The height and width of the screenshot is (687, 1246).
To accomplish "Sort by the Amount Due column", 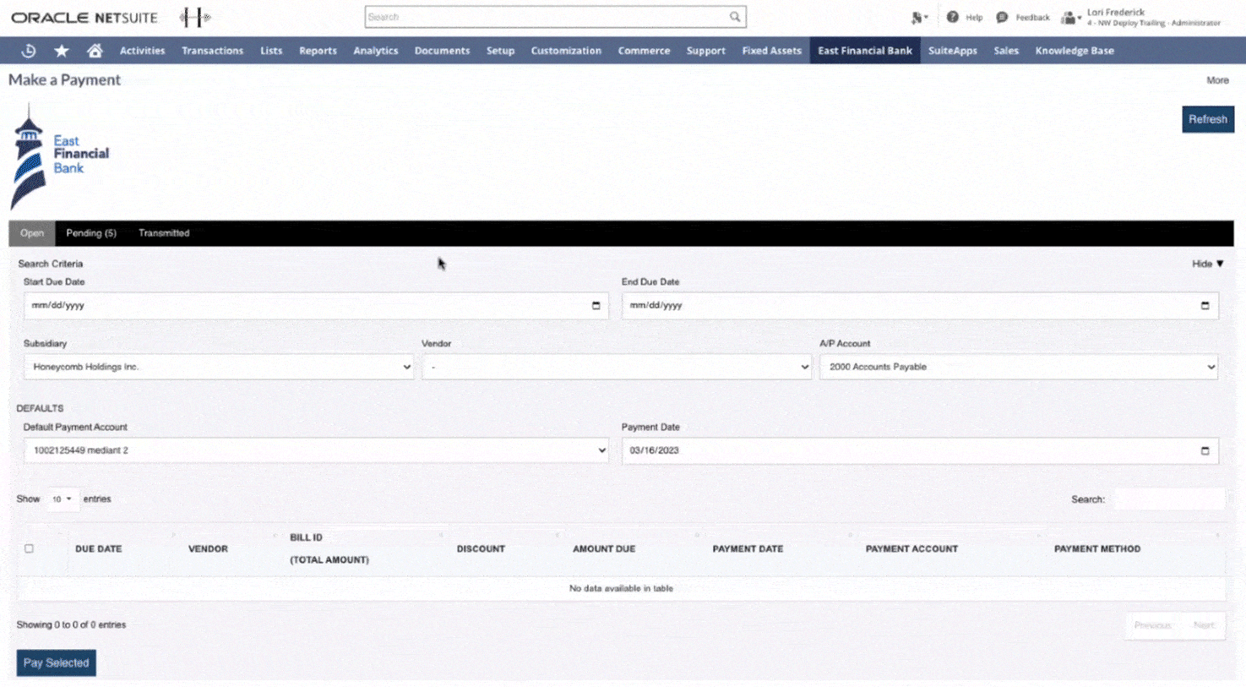I will (x=604, y=549).
